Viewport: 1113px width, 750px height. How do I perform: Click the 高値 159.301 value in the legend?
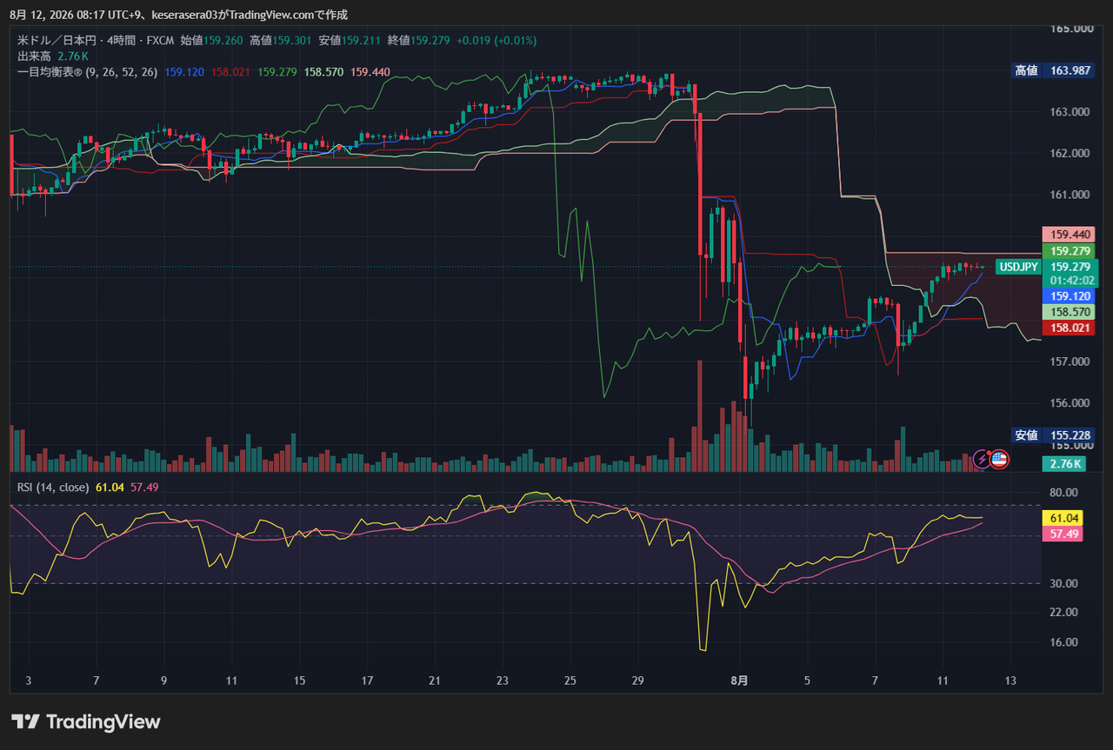[280, 40]
